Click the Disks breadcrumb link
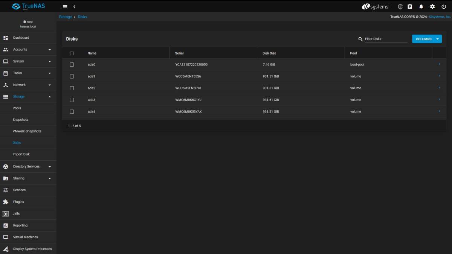 [82, 17]
